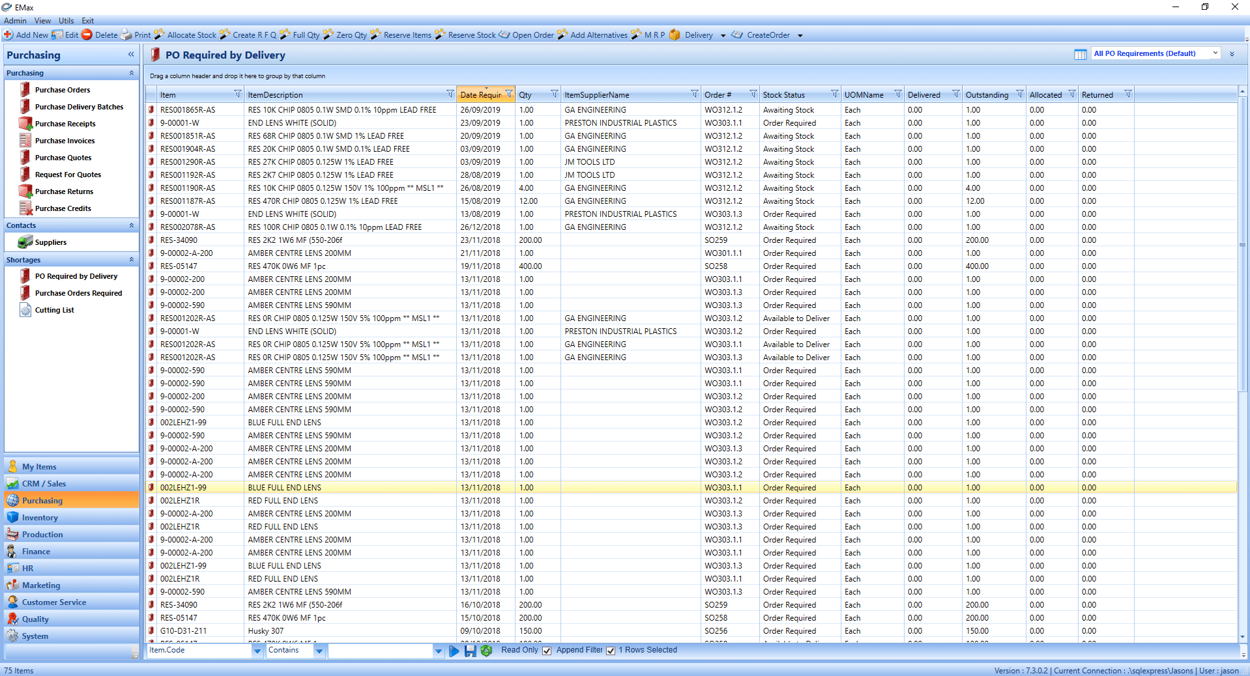Open Purchase Invoices in sidebar
1250x676 pixels.
click(65, 141)
